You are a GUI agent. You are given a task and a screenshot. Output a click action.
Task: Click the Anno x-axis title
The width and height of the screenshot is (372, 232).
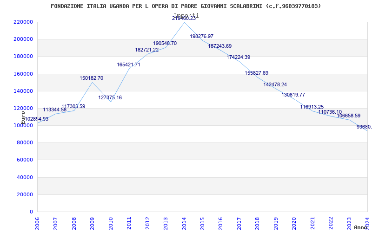361,227
